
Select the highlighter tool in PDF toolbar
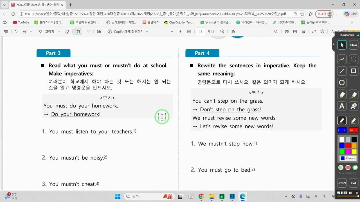(25, 31)
